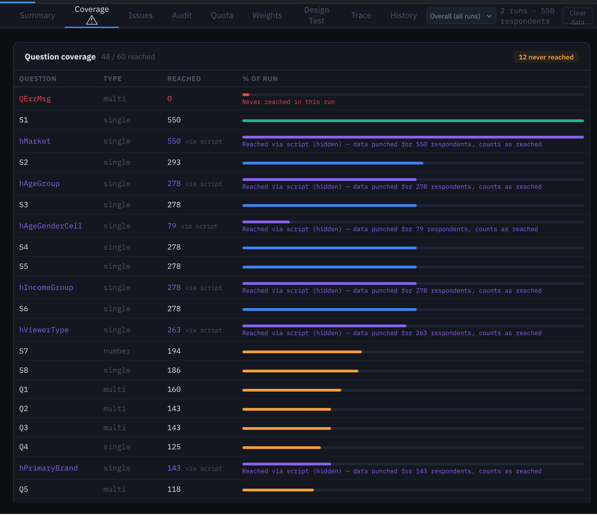Switch to the Design Test tab
The height and width of the screenshot is (515, 597).
[x=316, y=15]
